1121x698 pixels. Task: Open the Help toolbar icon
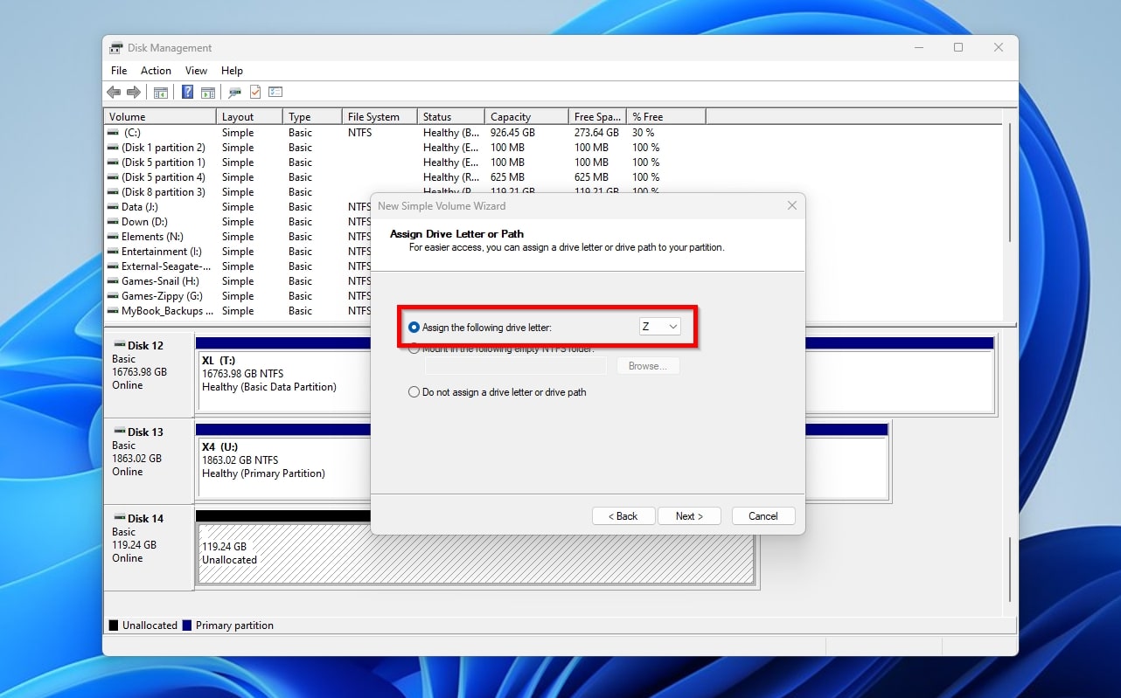click(x=187, y=92)
